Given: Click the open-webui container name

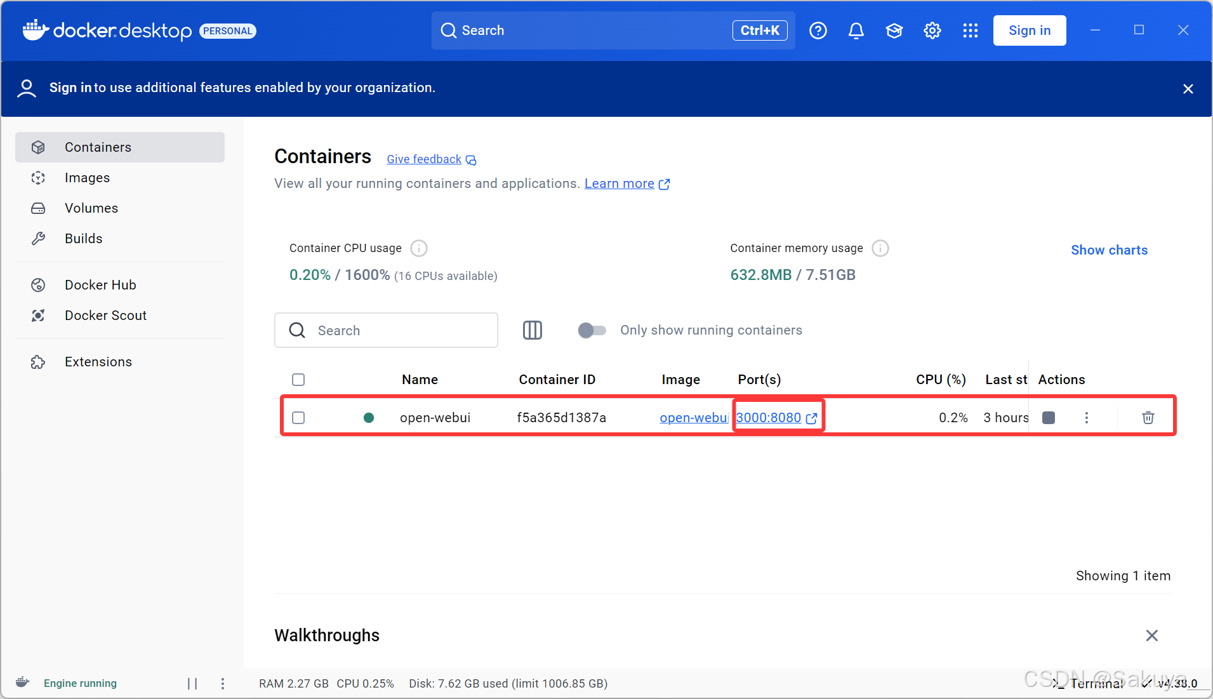Looking at the screenshot, I should click(x=435, y=418).
